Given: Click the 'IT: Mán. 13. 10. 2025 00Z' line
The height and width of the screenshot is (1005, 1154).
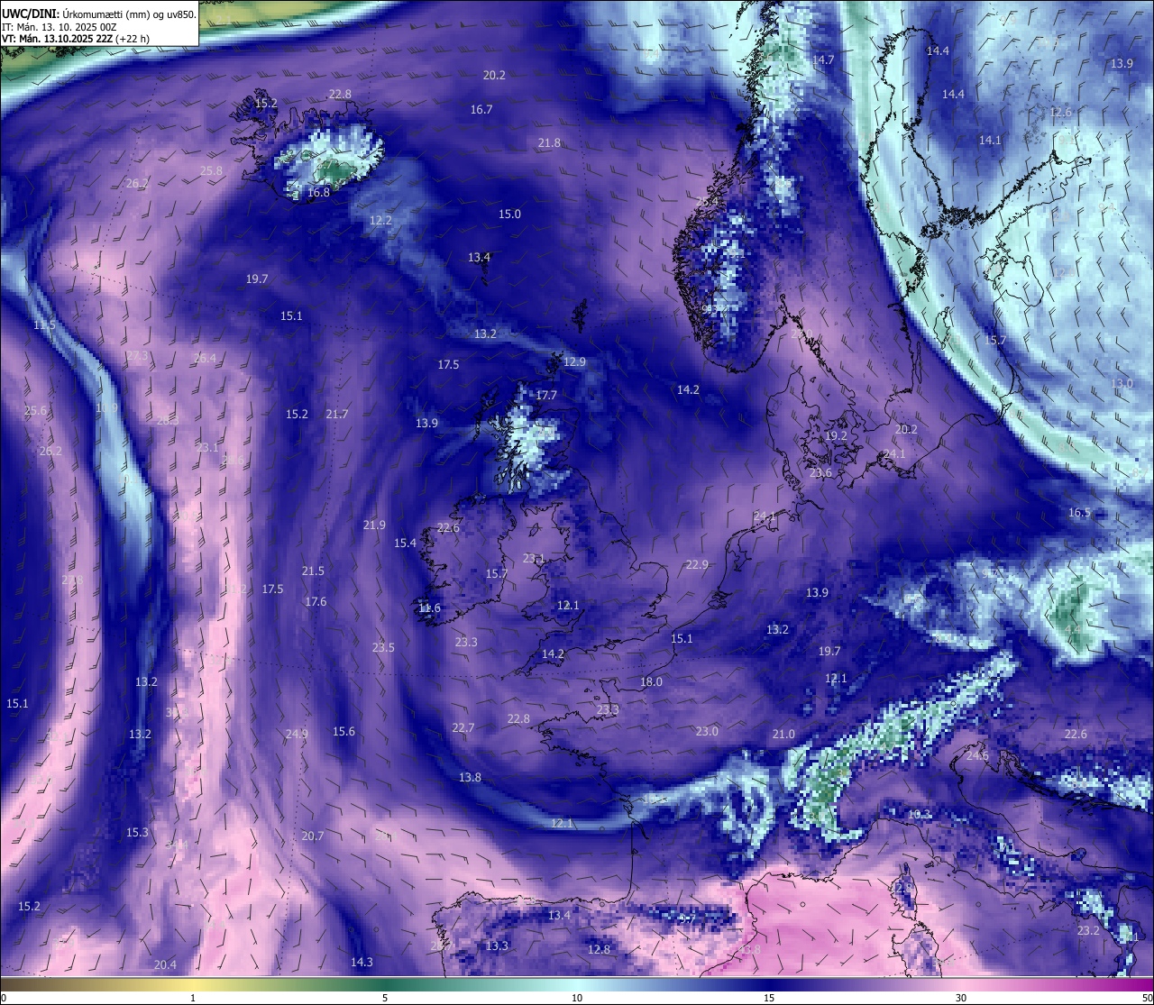Looking at the screenshot, I should tap(60, 27).
